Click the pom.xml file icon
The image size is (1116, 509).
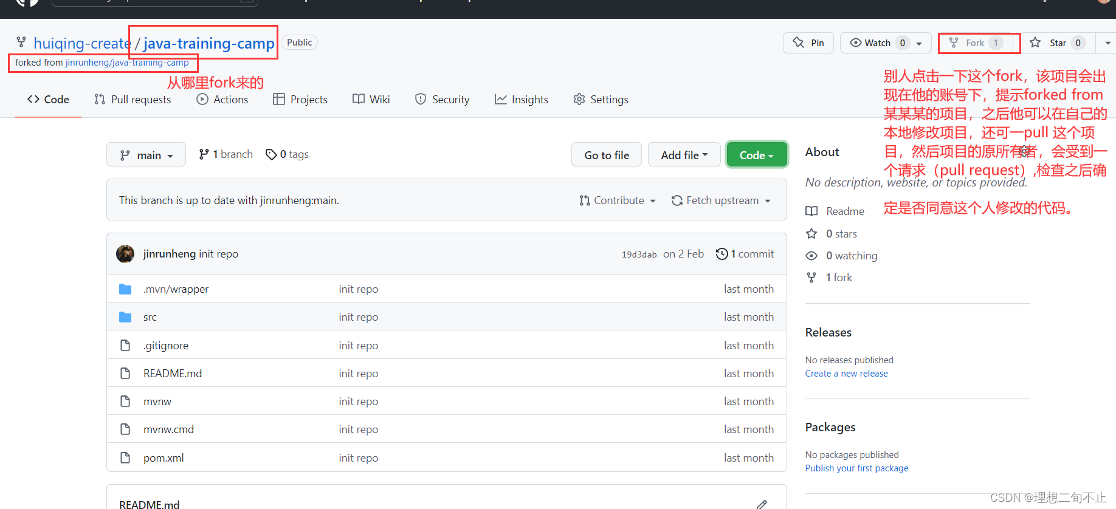tap(125, 458)
